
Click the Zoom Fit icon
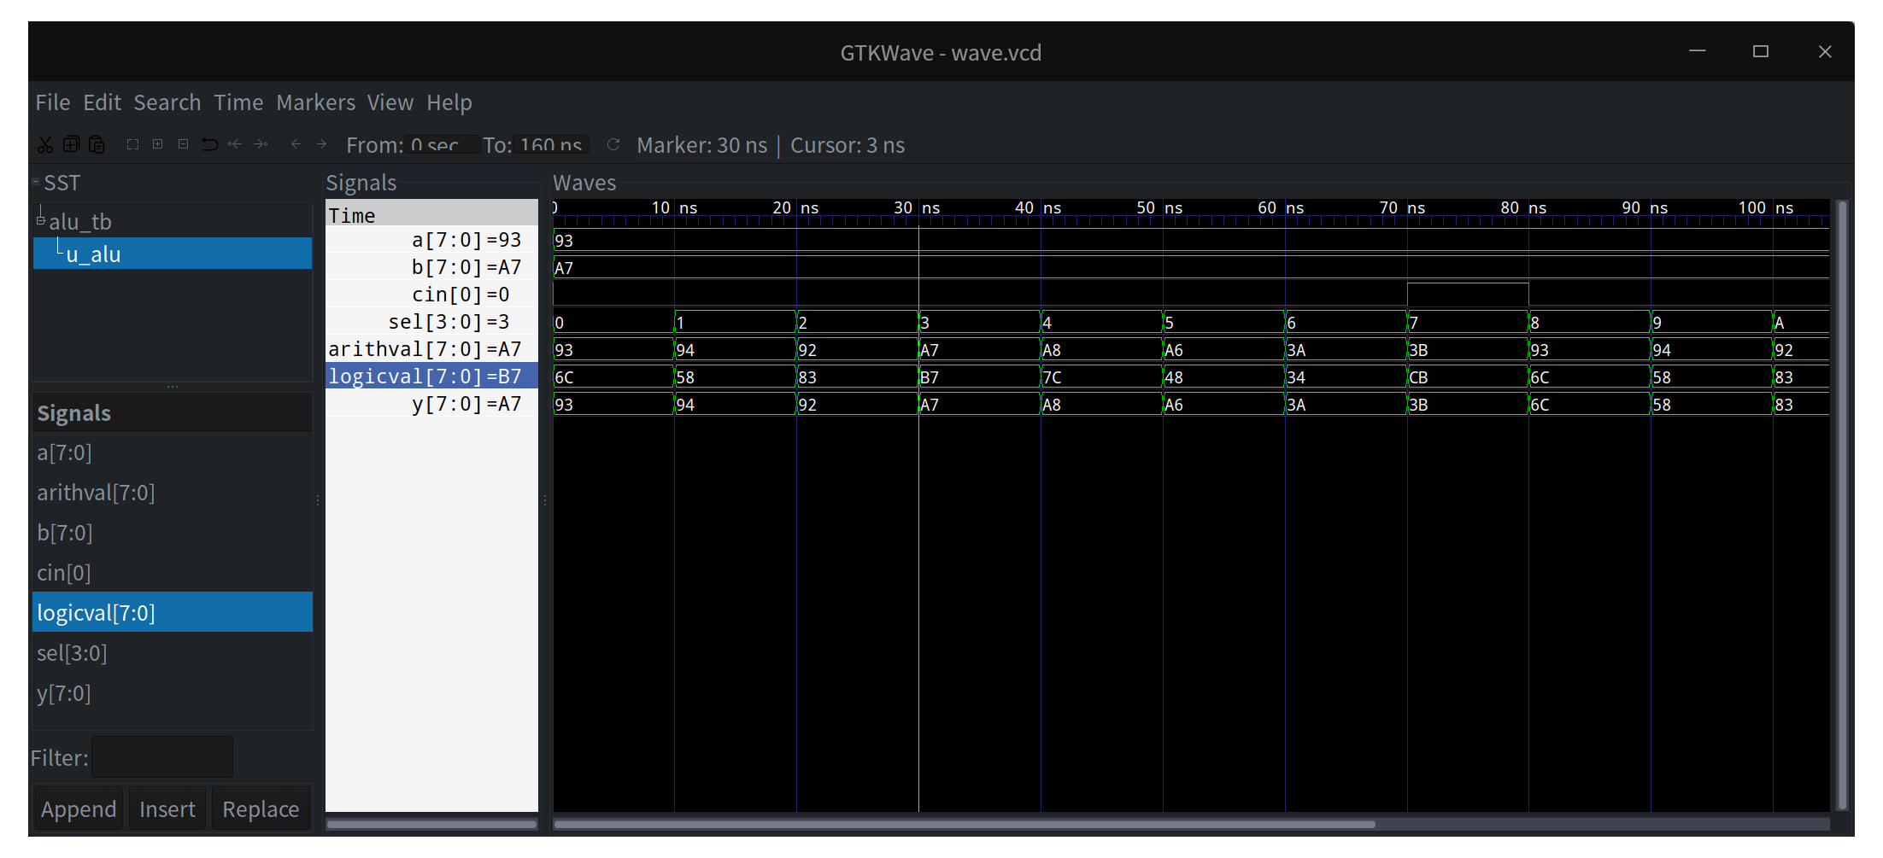(x=132, y=145)
